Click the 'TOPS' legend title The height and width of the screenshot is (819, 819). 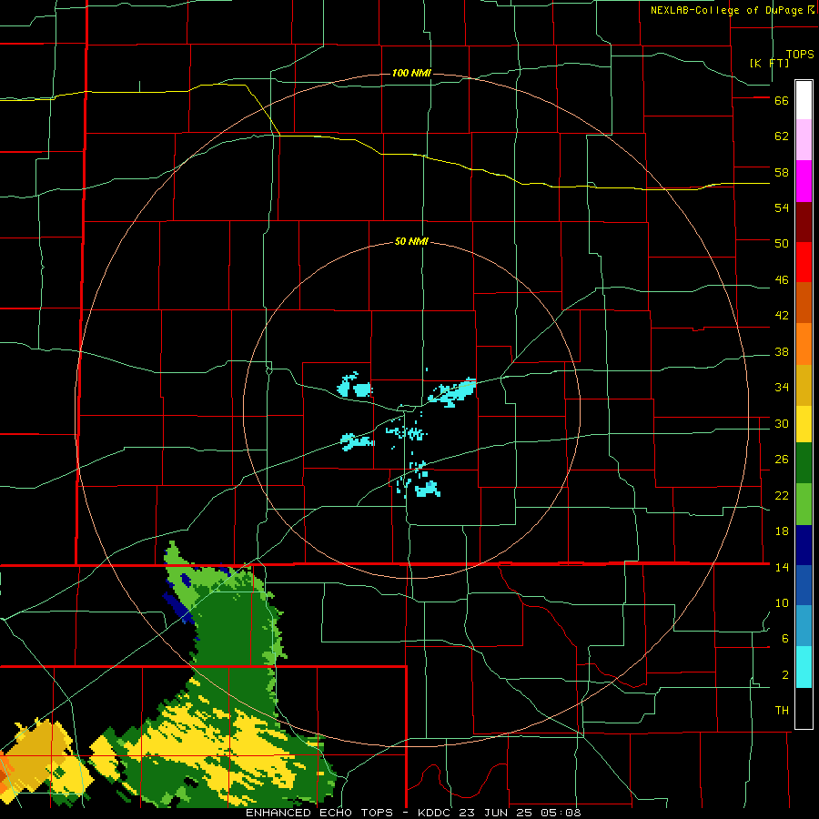point(800,55)
